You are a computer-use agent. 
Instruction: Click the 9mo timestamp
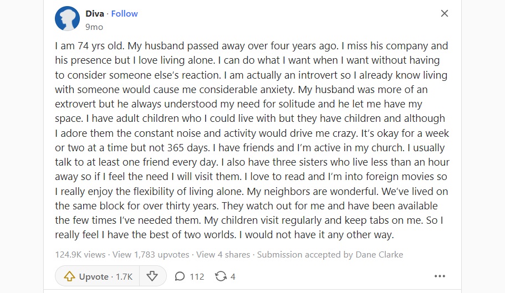pyautogui.click(x=94, y=27)
